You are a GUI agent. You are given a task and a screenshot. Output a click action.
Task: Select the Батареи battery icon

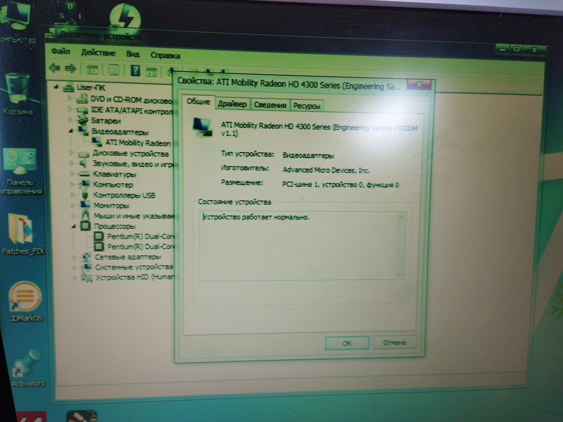tap(83, 120)
